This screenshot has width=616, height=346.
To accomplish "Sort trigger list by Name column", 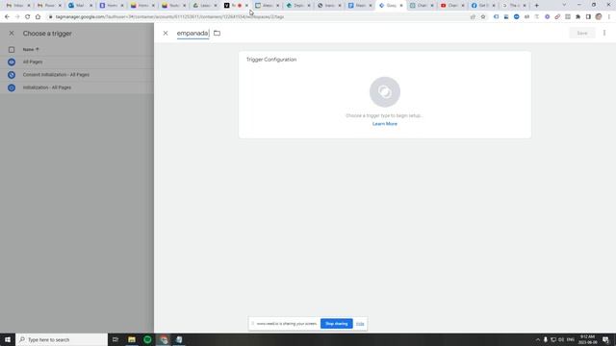I will (30, 49).
